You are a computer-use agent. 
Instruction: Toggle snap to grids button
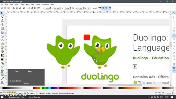(x=174, y=68)
